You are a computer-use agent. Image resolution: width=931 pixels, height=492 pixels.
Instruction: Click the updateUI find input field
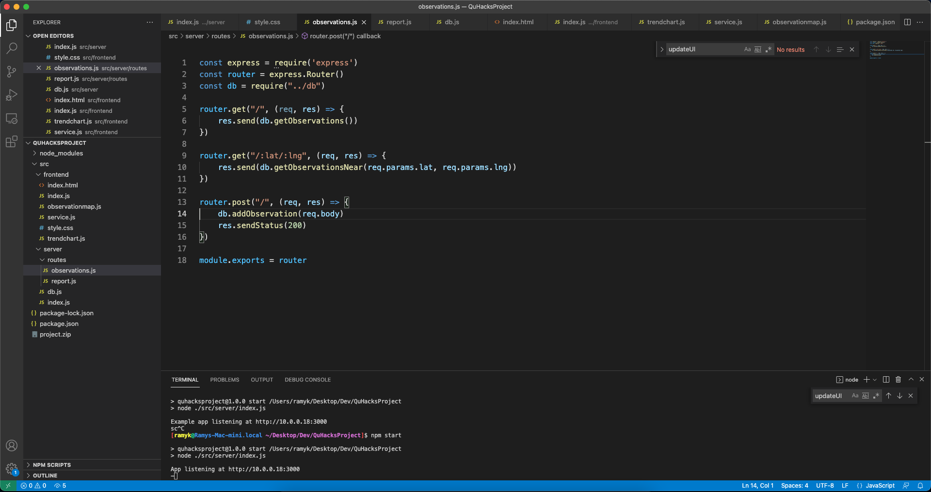[703, 49]
